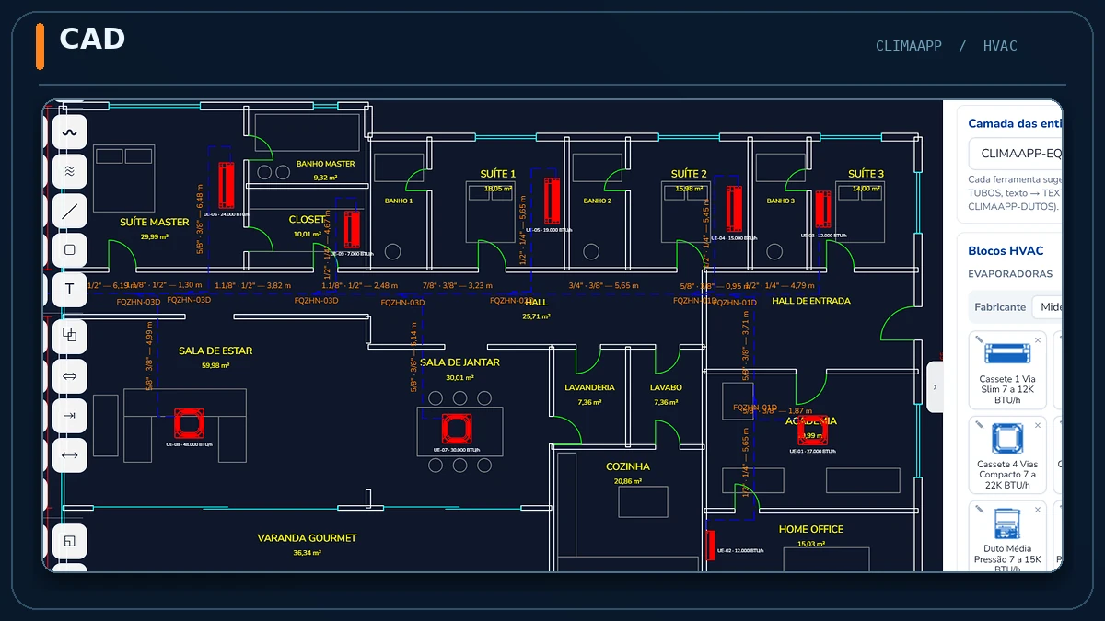This screenshot has height=621, width=1105.
Task: Edit the Duto Média Pressão block
Action: click(980, 511)
